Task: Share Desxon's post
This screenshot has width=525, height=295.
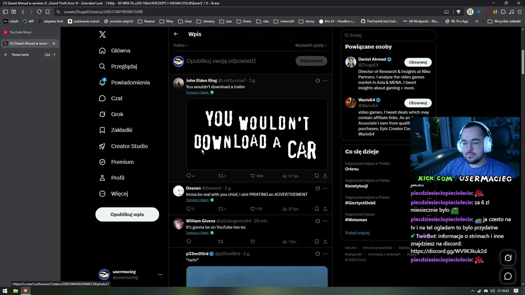Action: point(325,209)
